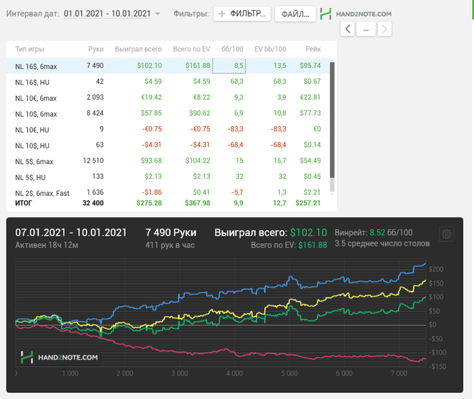474x399 pixels.
Task: Click the total $275.28 winnings value
Action: point(149,203)
